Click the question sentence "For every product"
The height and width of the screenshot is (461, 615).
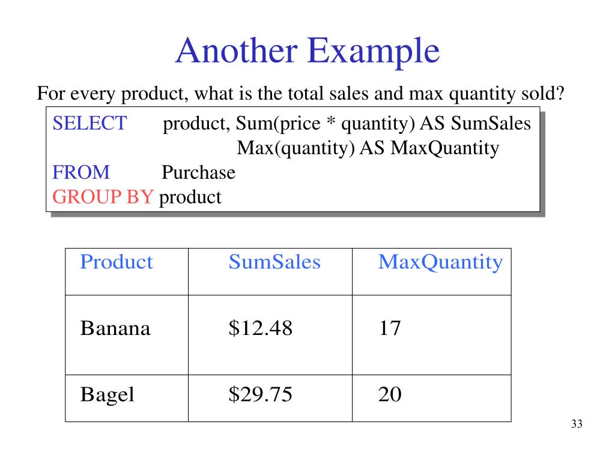pos(300,94)
